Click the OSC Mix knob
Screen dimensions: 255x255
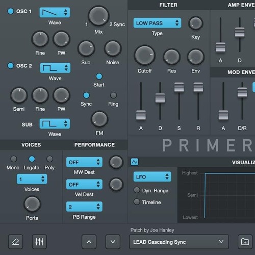[x=98, y=16]
